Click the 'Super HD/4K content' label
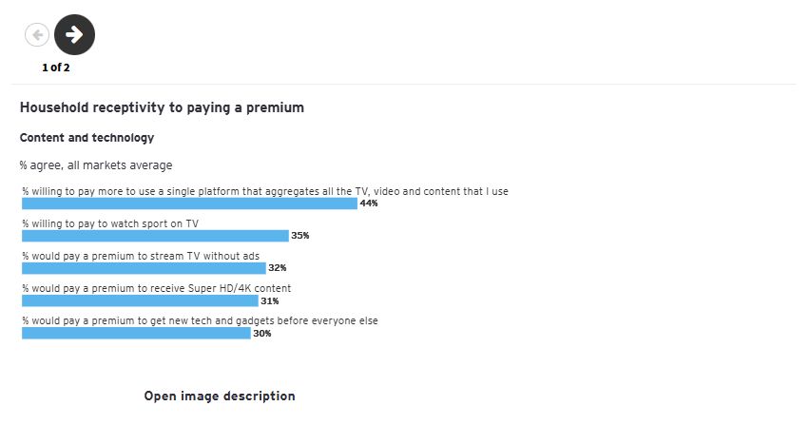 click(x=157, y=288)
